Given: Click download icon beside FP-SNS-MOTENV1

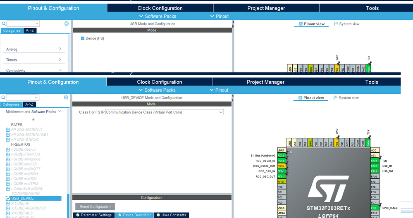Looking at the screenshot, I should click(8, 130).
